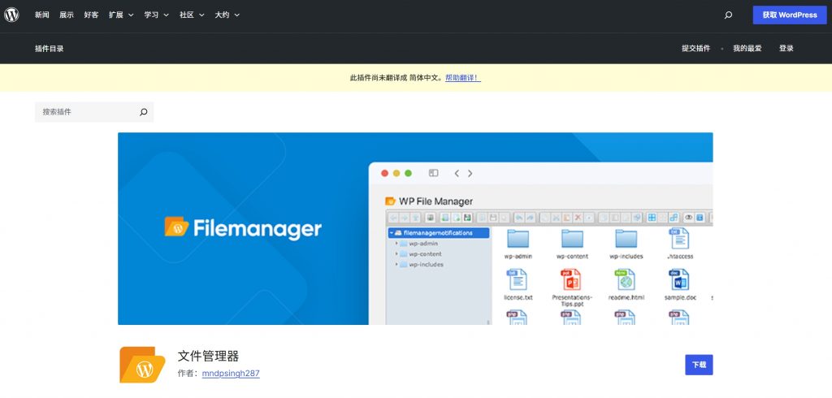The width and height of the screenshot is (832, 398).
Task: Open 提交插件 in the sub-navigation
Action: pyautogui.click(x=695, y=48)
